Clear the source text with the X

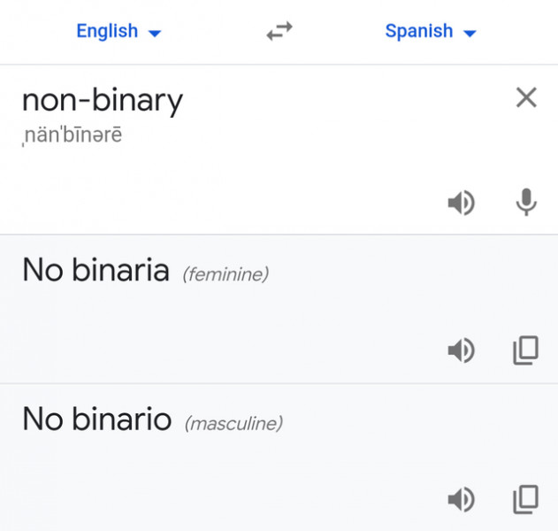point(526,97)
